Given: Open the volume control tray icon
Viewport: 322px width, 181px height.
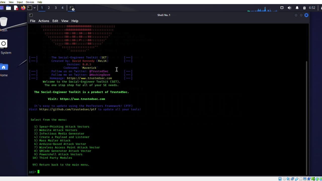Looking at the screenshot, I should (290, 8).
